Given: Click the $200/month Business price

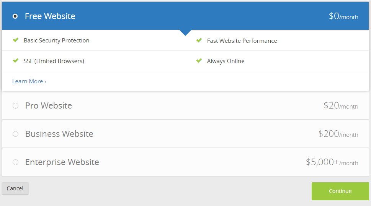Looking at the screenshot, I should (x=338, y=134).
